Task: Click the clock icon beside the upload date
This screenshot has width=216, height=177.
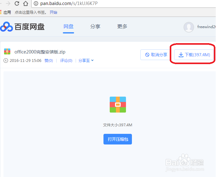Action: point(6,61)
